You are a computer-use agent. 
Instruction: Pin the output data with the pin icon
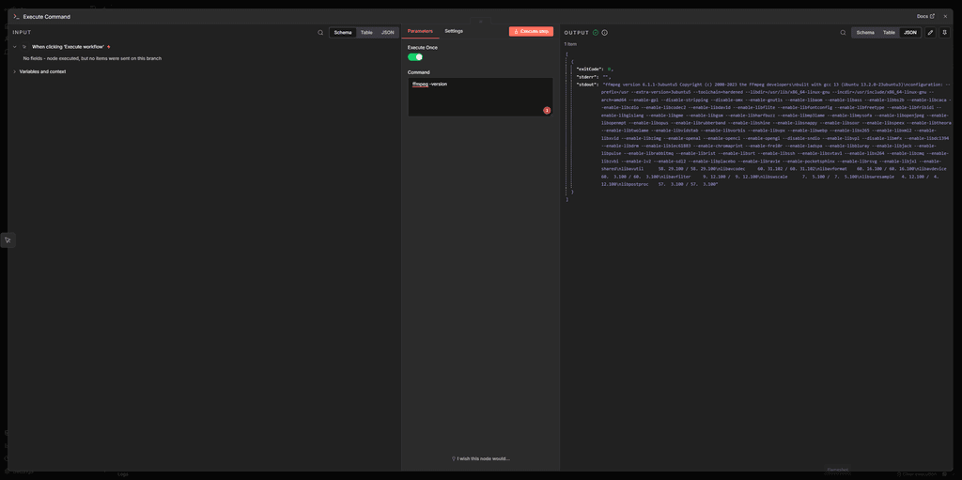944,33
